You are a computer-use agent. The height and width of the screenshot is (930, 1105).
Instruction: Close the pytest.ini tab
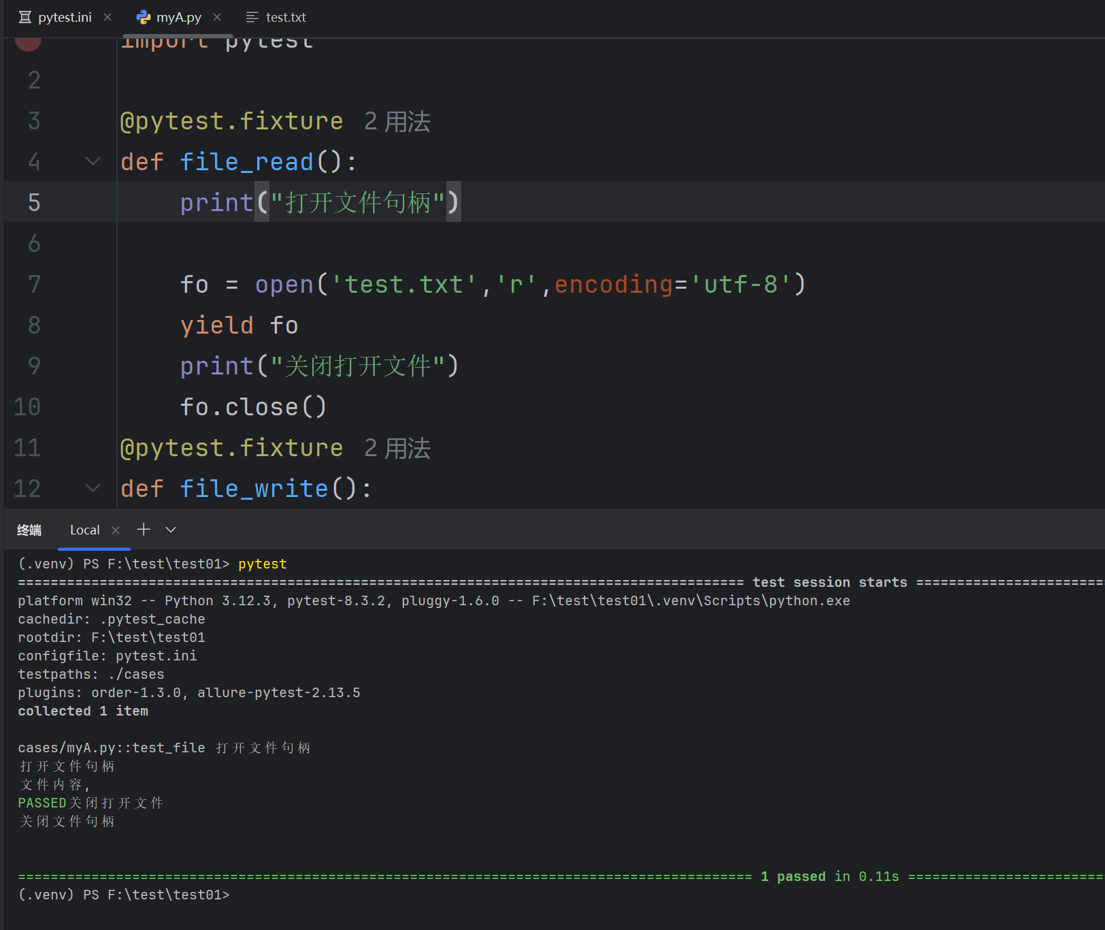click(108, 17)
